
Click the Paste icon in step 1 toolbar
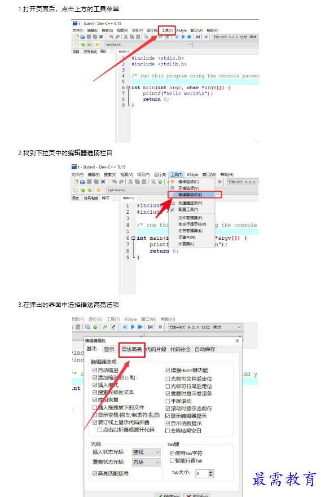[x=138, y=37]
